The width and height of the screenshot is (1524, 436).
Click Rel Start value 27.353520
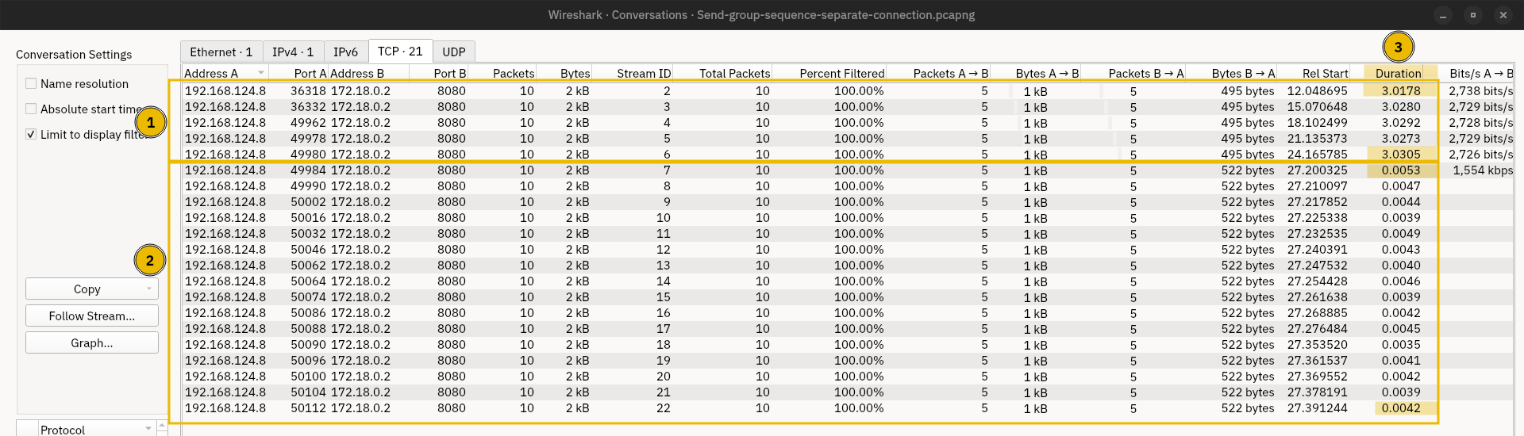click(1317, 344)
